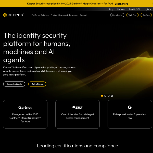Select the second carousel slide dot

(x=105, y=96)
